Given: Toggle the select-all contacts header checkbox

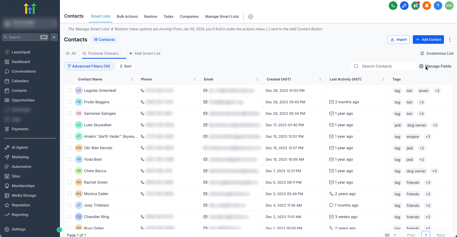Looking at the screenshot, I should 70,79.
